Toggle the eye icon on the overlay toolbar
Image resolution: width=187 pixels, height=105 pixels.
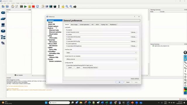point(185,56)
